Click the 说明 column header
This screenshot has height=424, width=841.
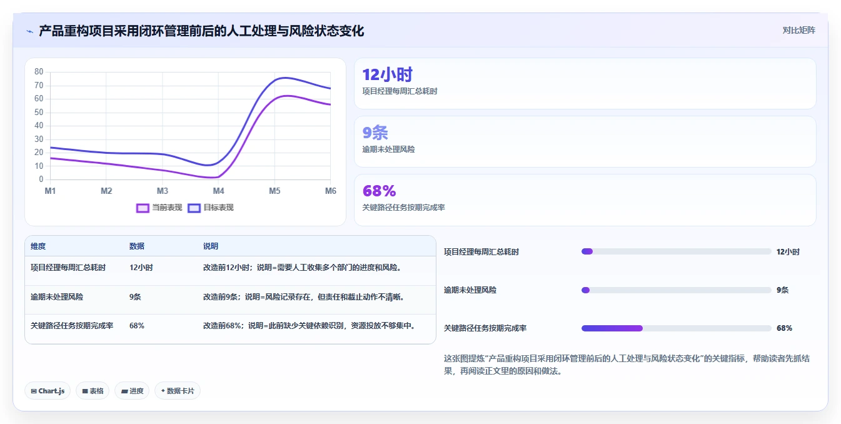(x=211, y=246)
